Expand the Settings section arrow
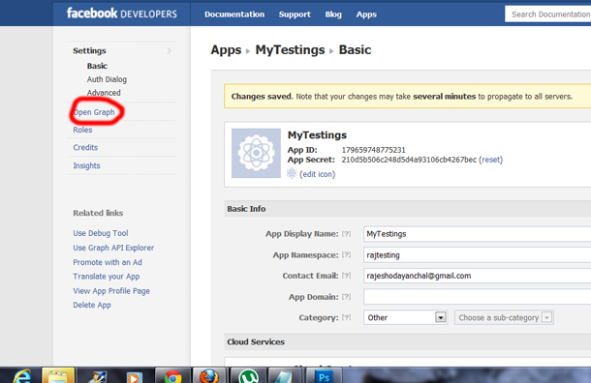 click(170, 50)
